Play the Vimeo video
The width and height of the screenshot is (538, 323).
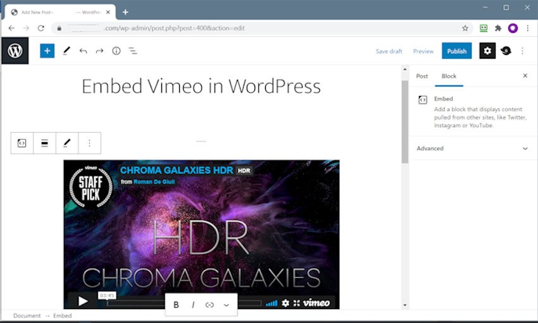82,301
